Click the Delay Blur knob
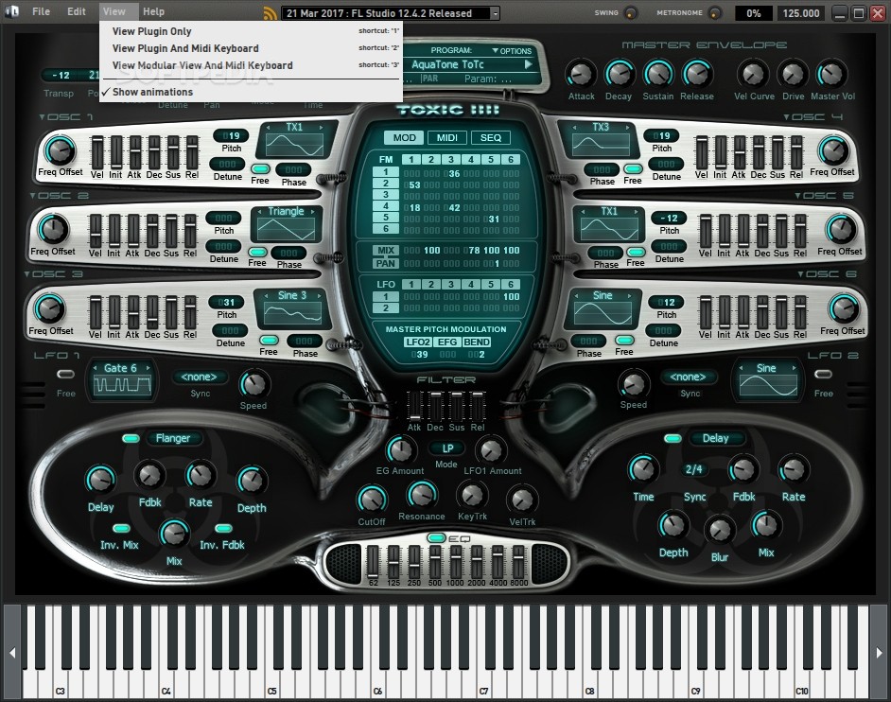Image resolution: width=891 pixels, height=702 pixels. [720, 531]
